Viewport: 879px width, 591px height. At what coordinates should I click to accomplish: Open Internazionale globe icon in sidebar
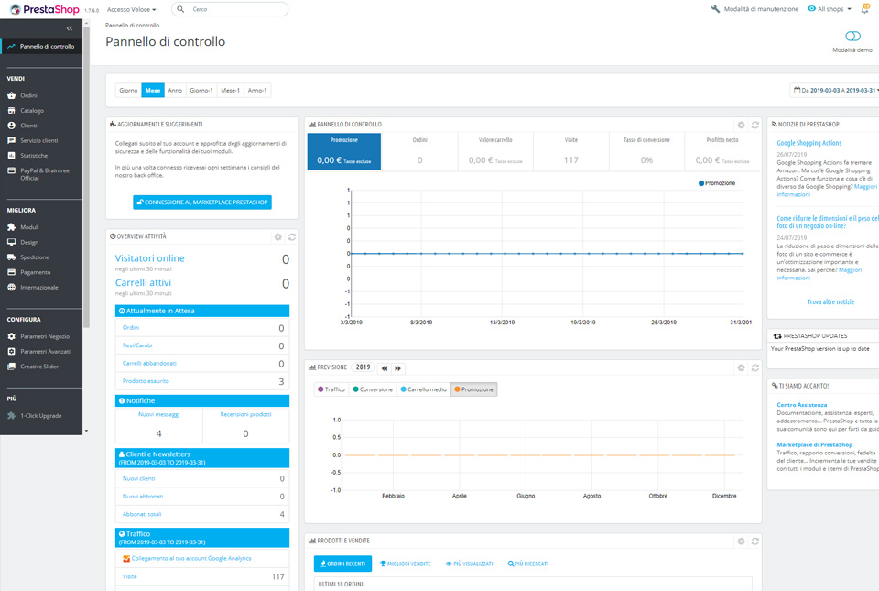tap(11, 287)
